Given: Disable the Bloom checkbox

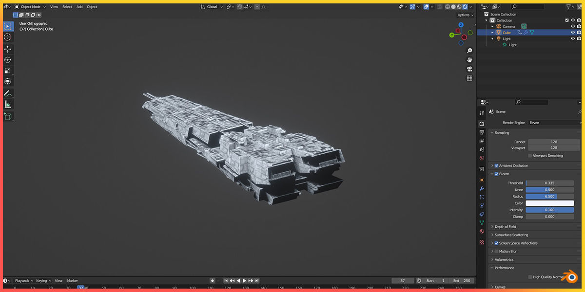Looking at the screenshot, I should click(496, 174).
